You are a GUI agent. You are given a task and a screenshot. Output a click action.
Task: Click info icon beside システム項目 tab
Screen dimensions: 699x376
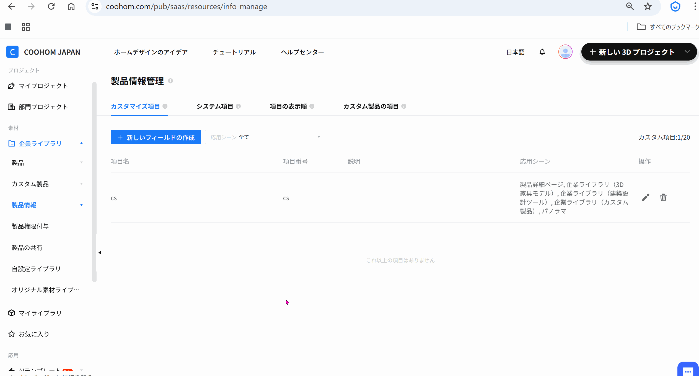tap(238, 106)
